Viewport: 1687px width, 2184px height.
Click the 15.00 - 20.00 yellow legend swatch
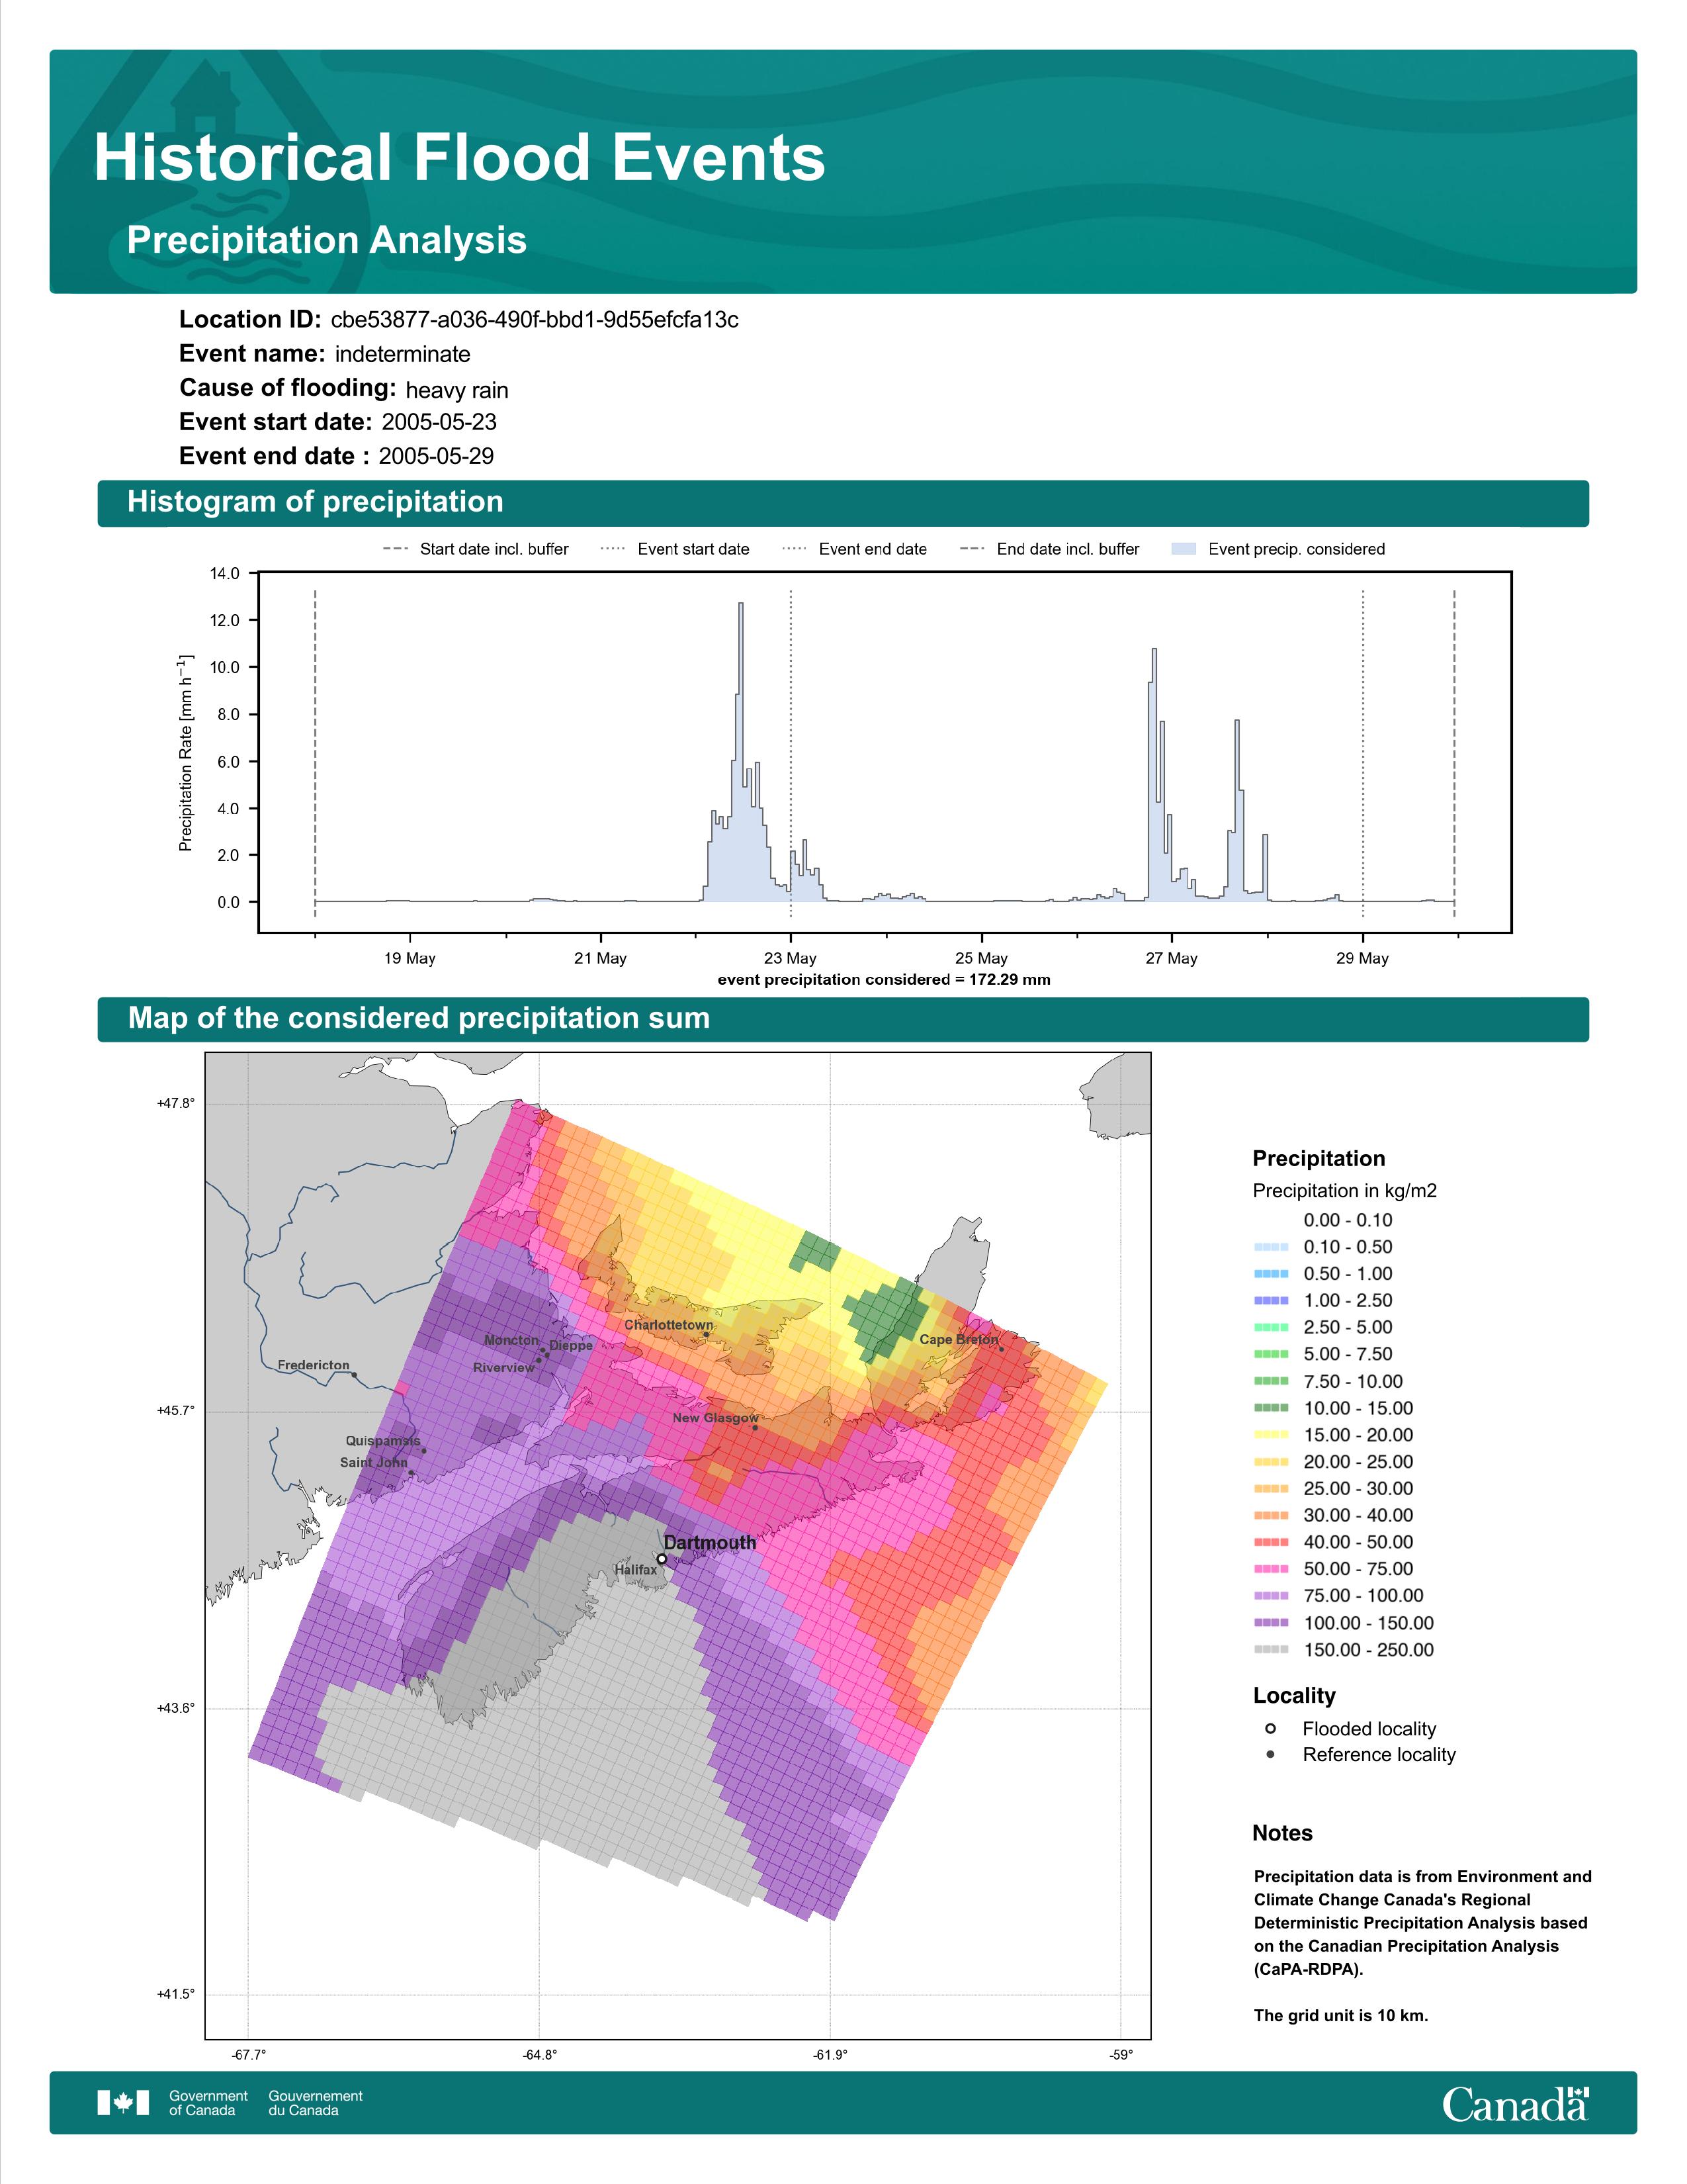pos(1272,1435)
